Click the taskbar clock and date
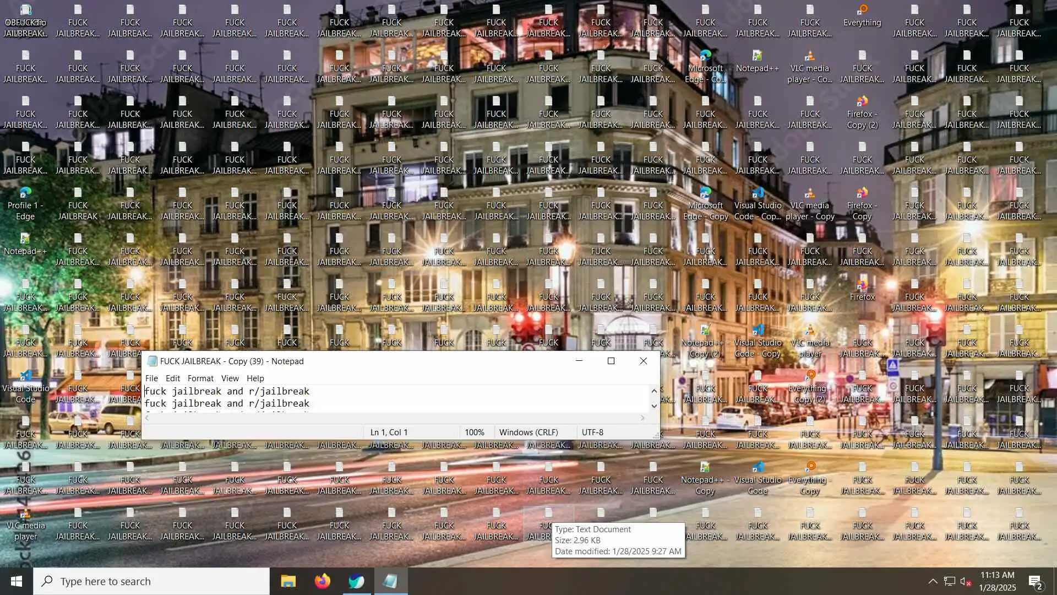The image size is (1057, 595). coord(997,581)
